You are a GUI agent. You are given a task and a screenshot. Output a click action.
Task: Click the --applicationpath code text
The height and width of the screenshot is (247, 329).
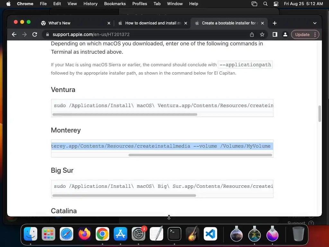pos(245,65)
